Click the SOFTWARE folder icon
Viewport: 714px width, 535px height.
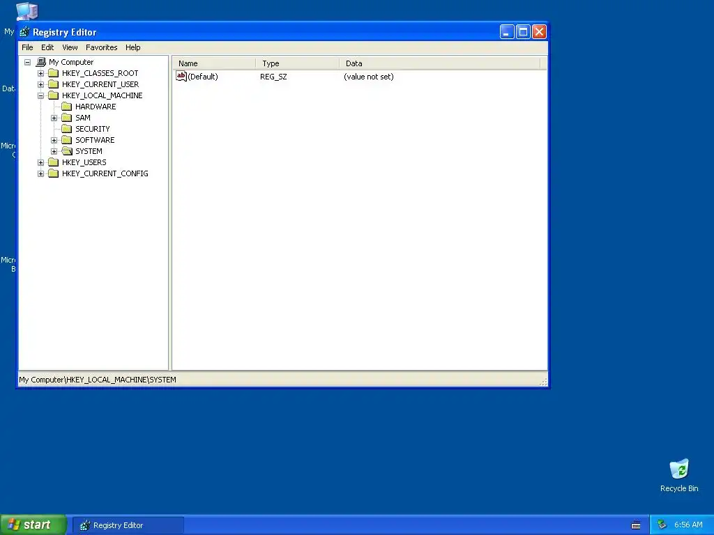pos(66,140)
